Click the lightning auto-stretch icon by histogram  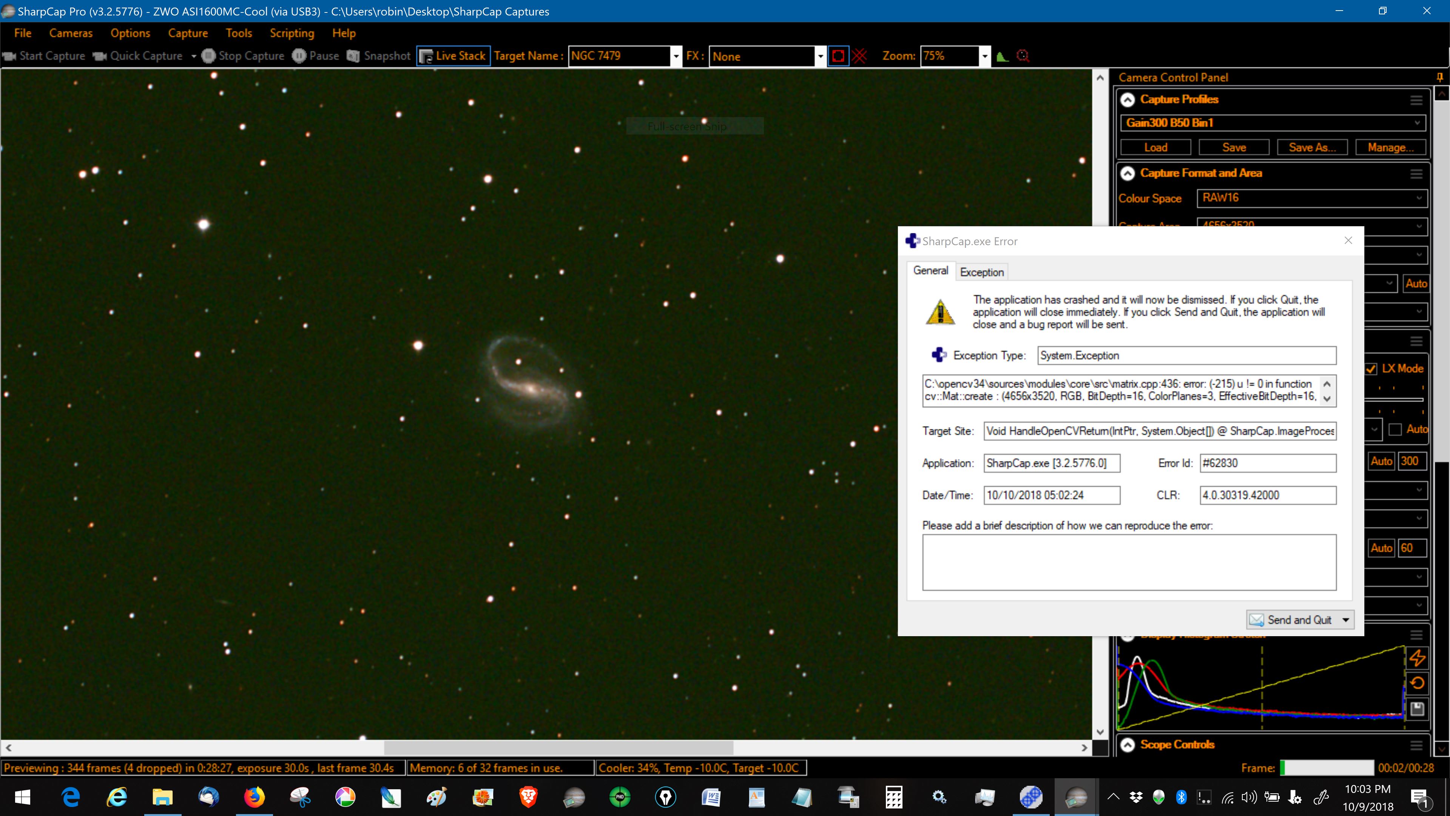1418,658
